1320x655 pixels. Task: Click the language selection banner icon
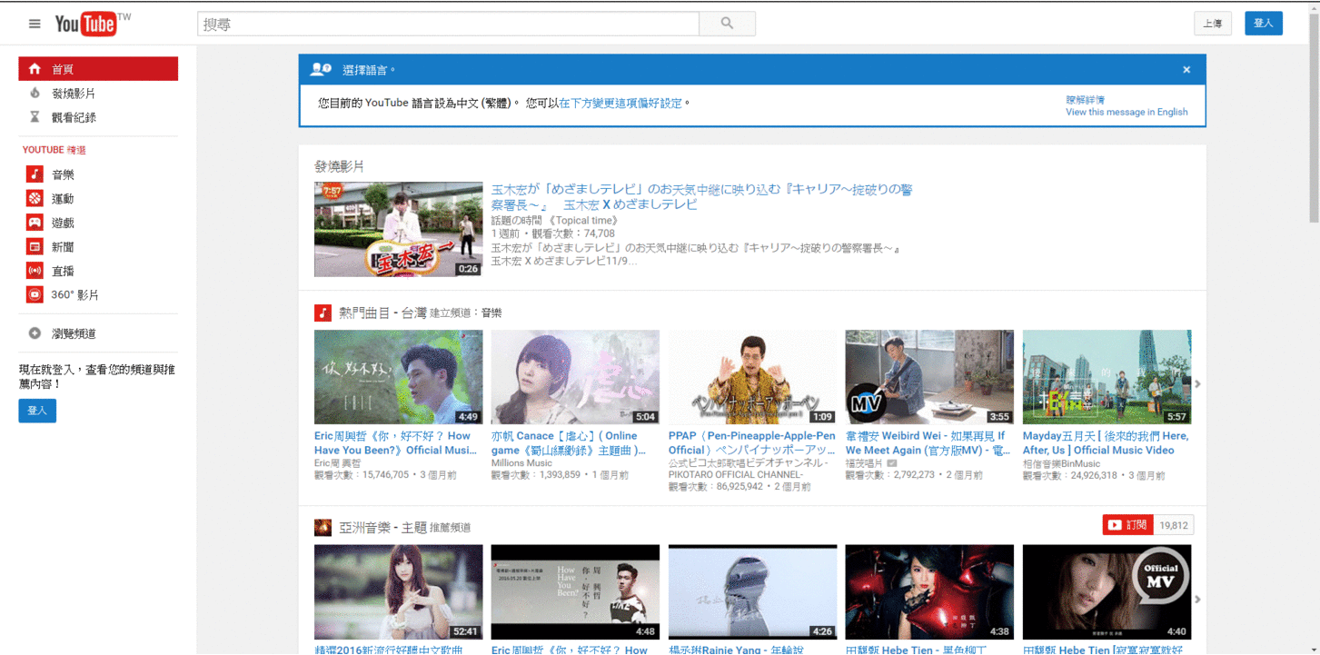[321, 69]
